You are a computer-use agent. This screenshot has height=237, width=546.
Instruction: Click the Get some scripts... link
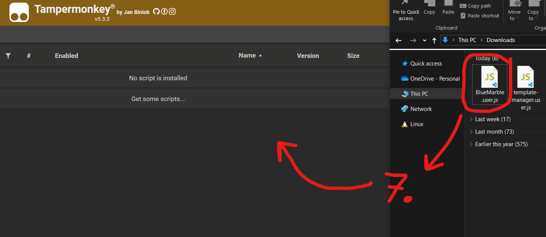158,99
